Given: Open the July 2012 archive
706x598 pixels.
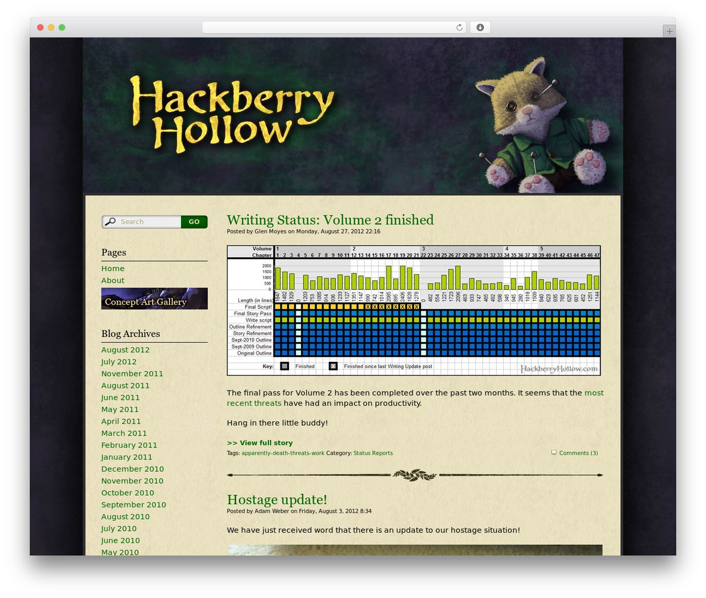Looking at the screenshot, I should tap(119, 362).
